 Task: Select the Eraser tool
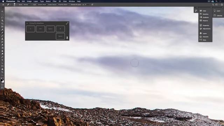2,45
